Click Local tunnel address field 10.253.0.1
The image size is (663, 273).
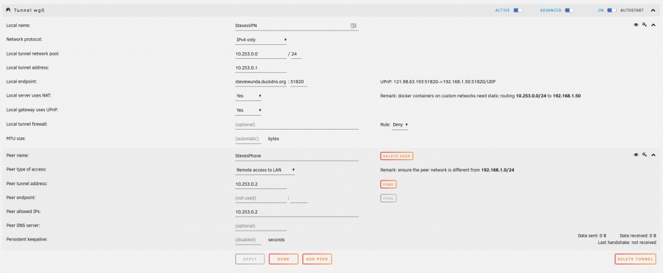pos(261,68)
